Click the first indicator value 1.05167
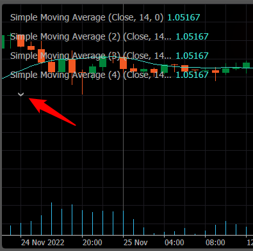This screenshot has height=251, width=253. (184, 17)
